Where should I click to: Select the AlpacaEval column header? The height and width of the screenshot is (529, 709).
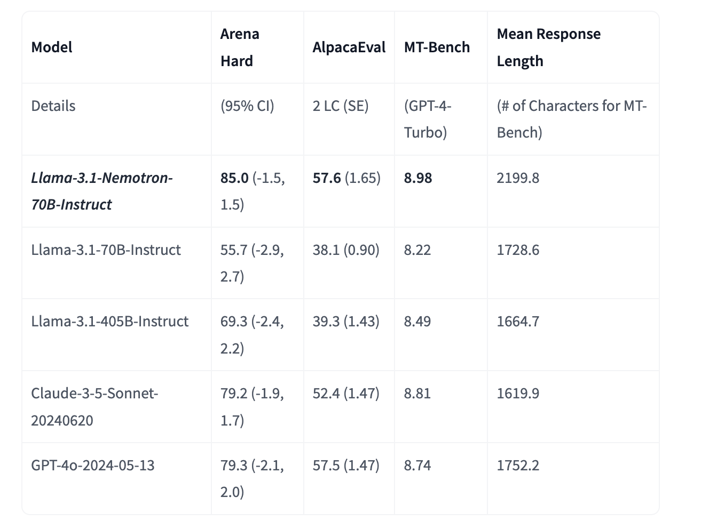pos(349,47)
